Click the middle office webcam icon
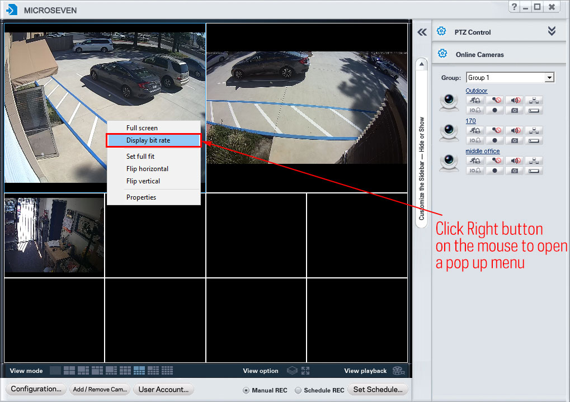Image resolution: width=570 pixels, height=402 pixels. 449,163
